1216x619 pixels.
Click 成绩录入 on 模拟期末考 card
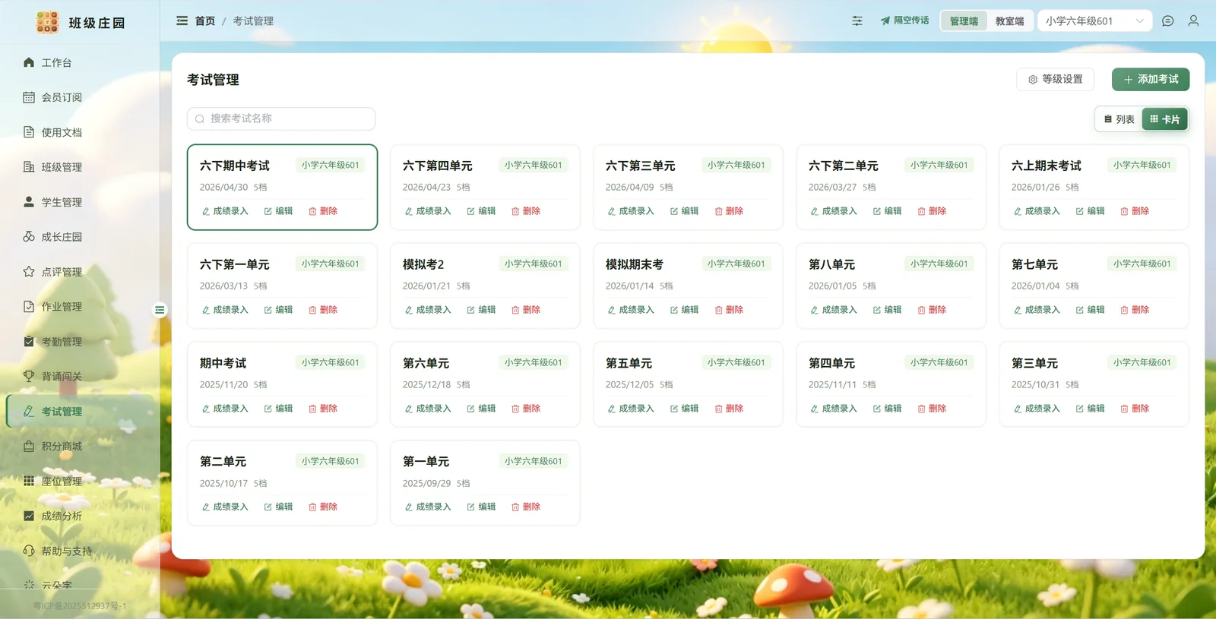631,310
